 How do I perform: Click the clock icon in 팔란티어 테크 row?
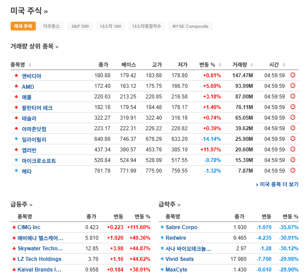tap(293, 107)
